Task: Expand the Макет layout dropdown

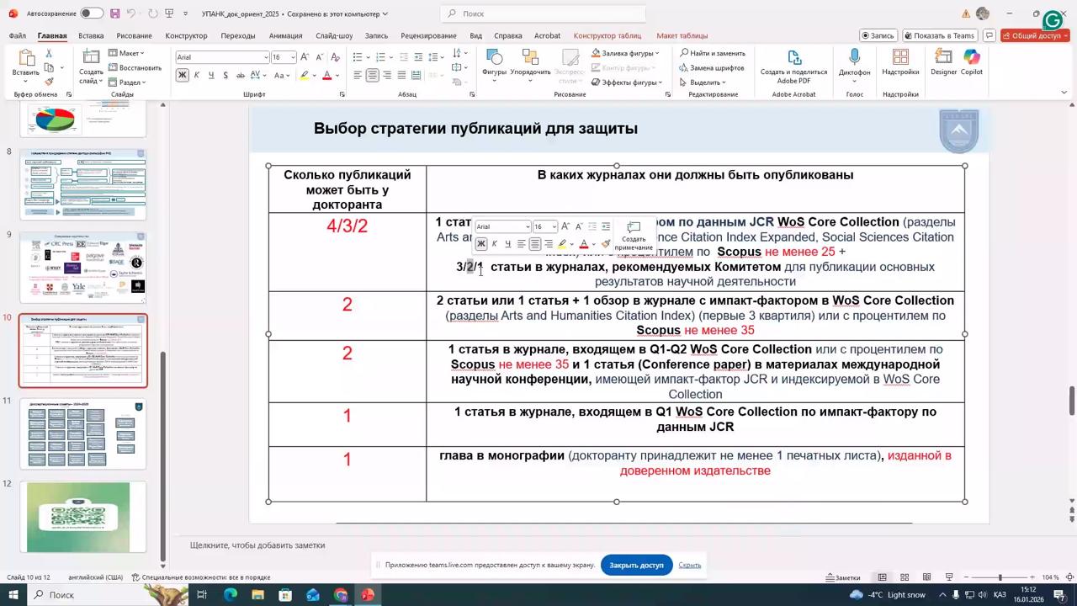Action: point(129,53)
